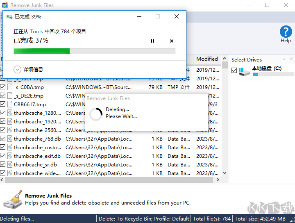Pause the recycle progress operation

point(152,41)
